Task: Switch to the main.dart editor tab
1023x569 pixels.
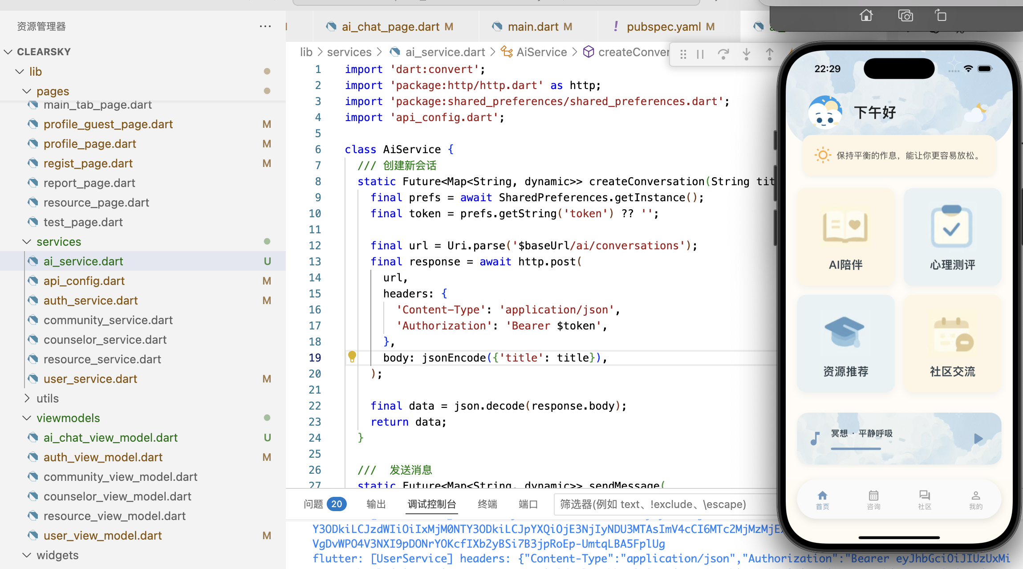Action: click(533, 27)
